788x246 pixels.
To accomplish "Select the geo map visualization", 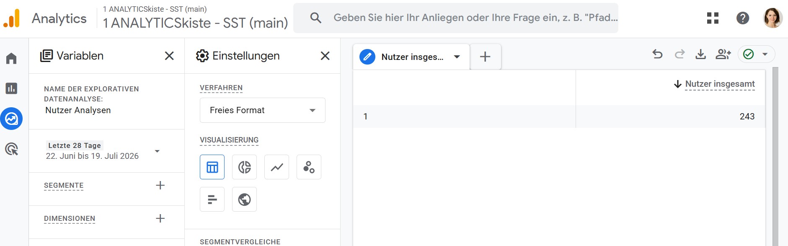I will [x=245, y=199].
